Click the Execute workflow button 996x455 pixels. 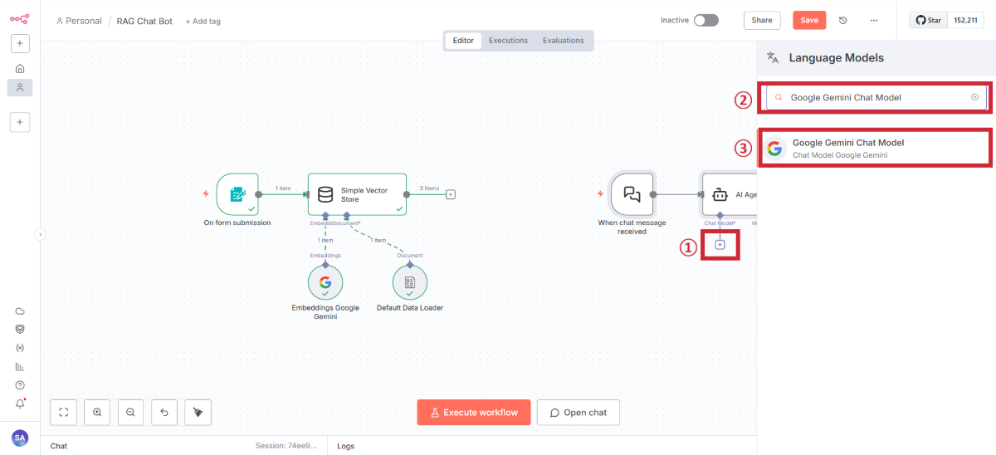point(473,413)
